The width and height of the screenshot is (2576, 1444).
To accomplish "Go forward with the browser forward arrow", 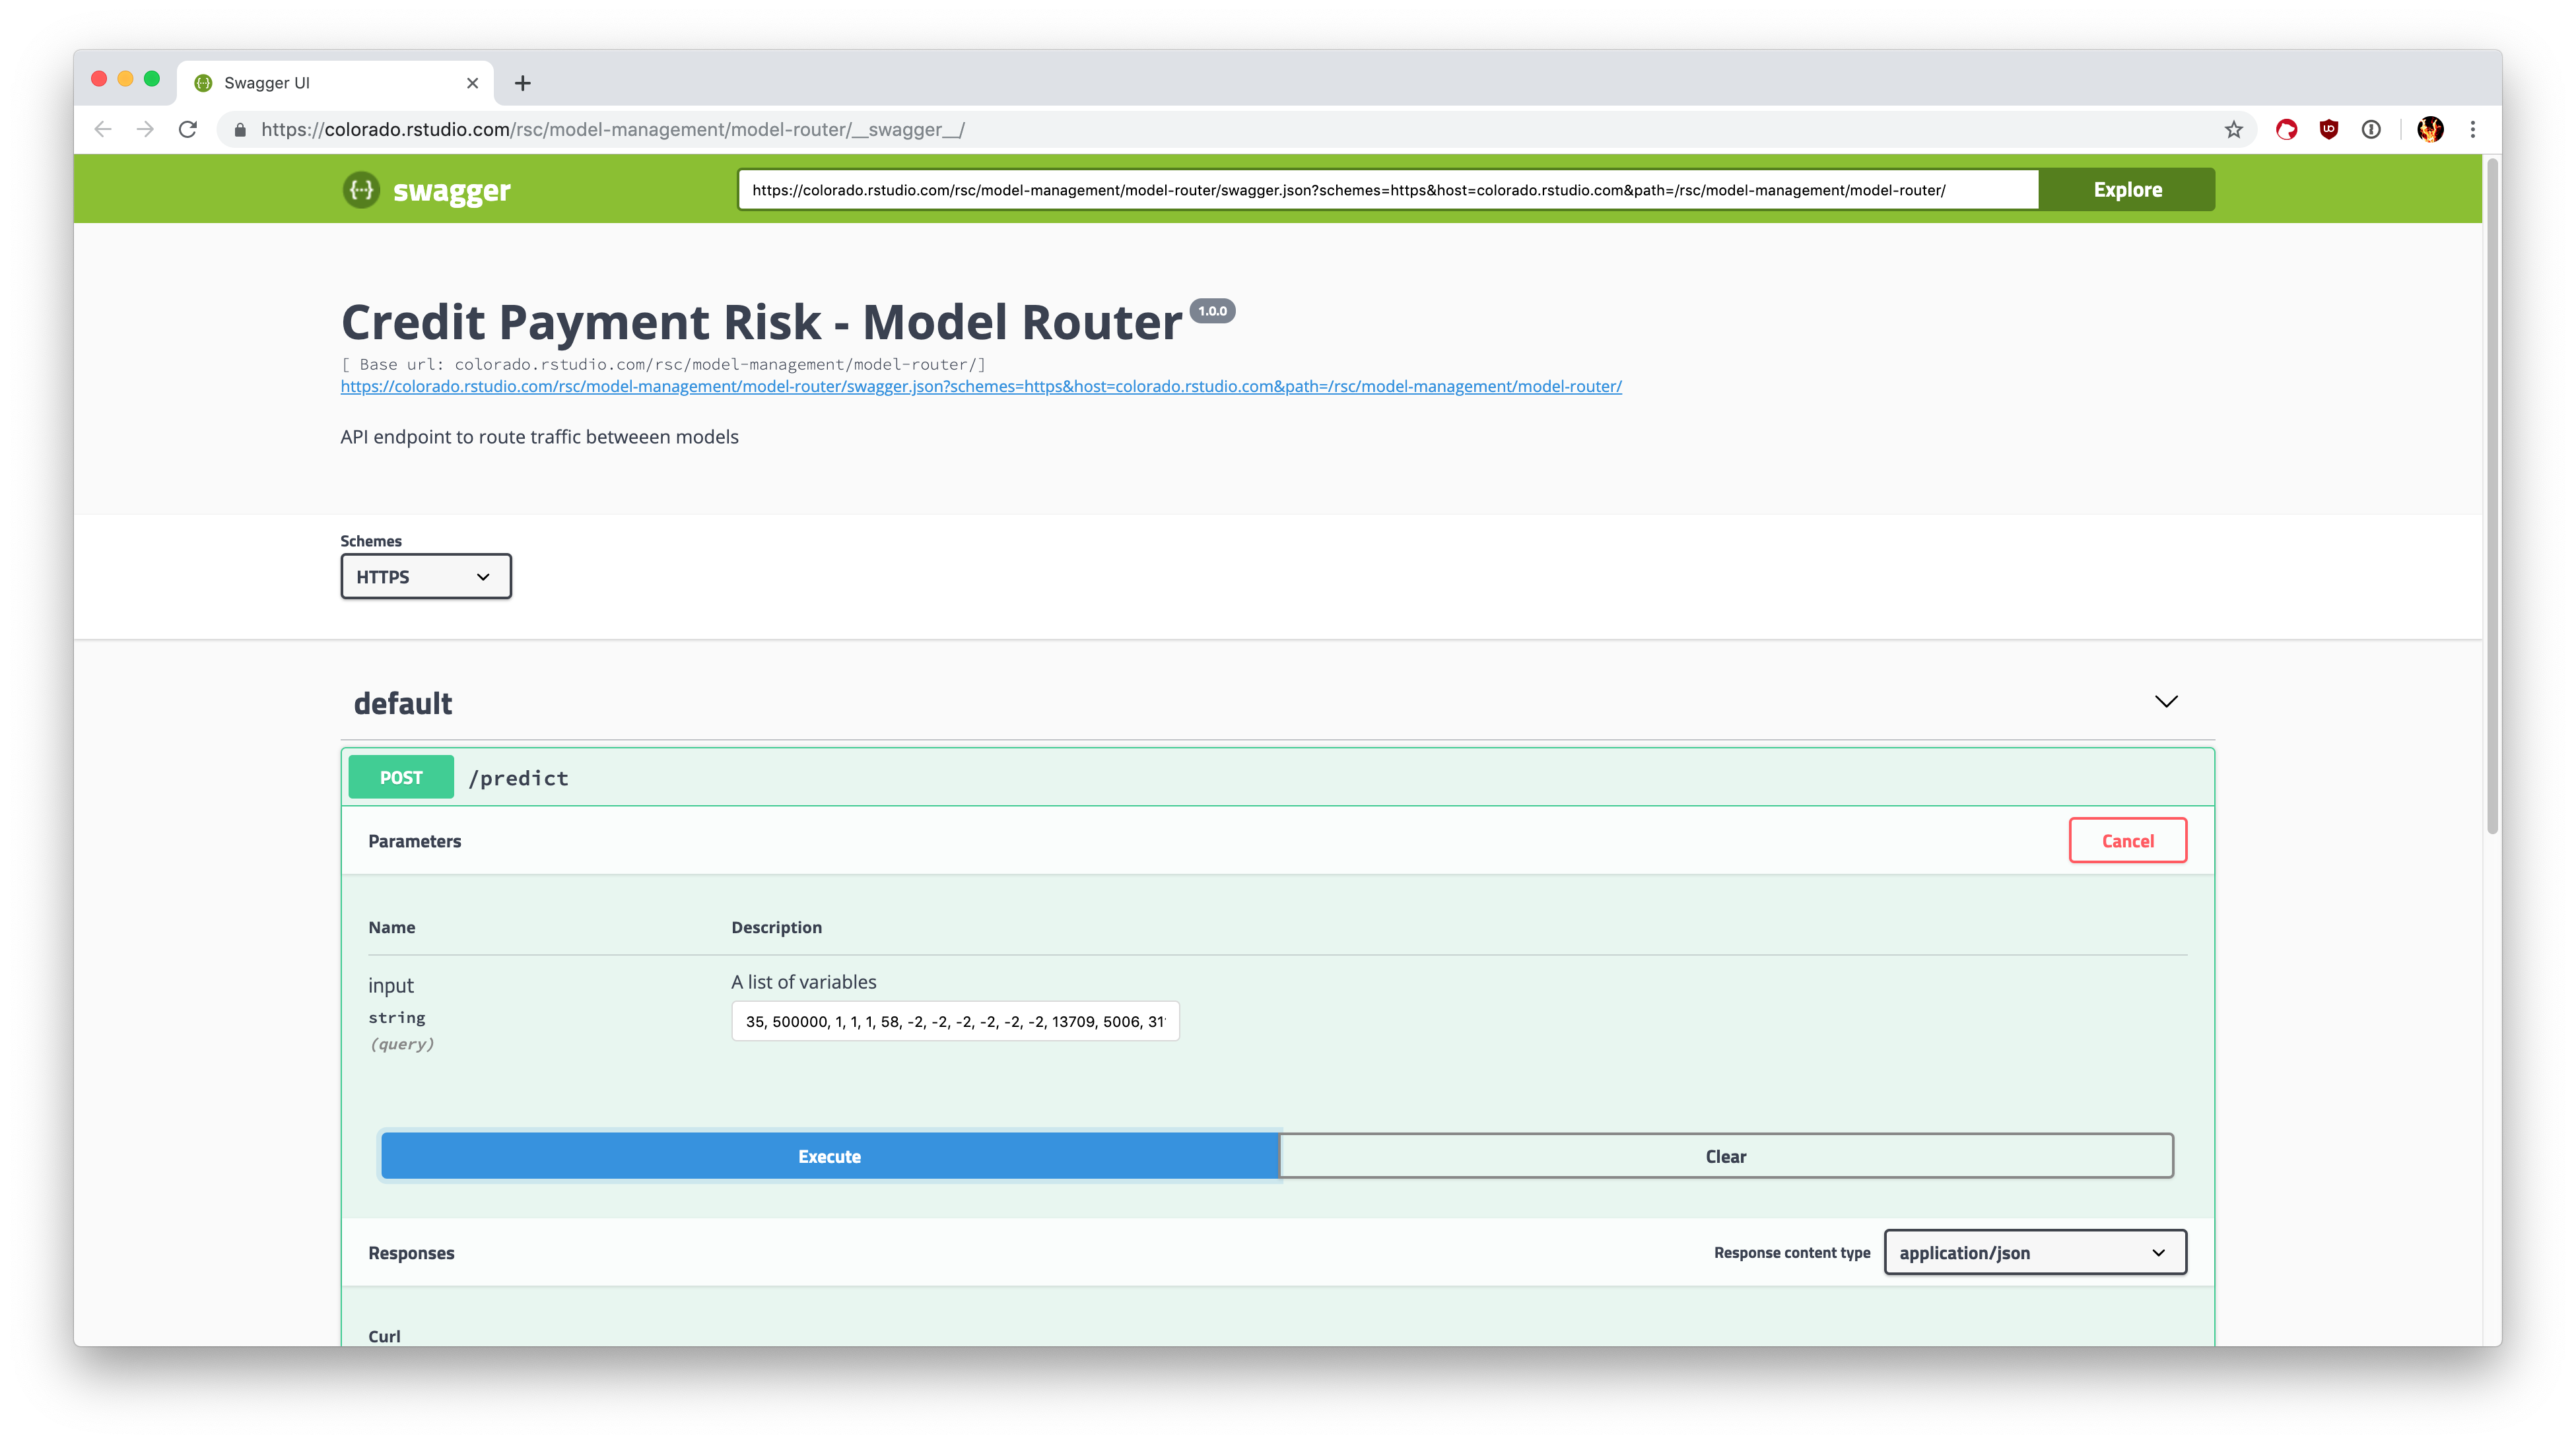I will [146, 129].
